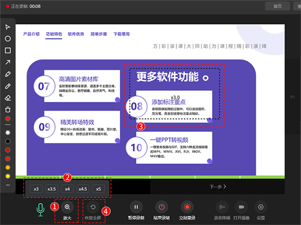Switch to the 软件优势 tab

[x=76, y=34]
